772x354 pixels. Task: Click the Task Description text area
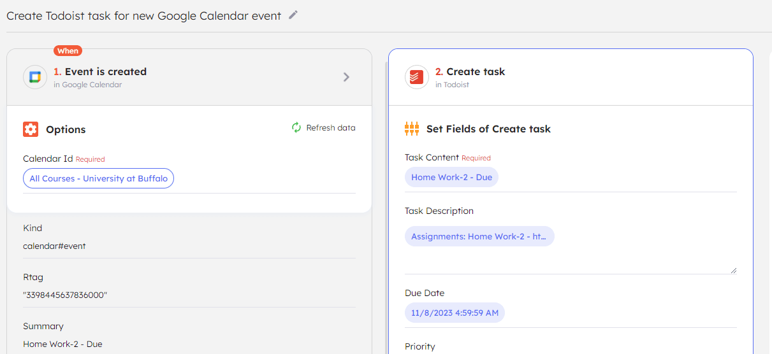pos(571,247)
